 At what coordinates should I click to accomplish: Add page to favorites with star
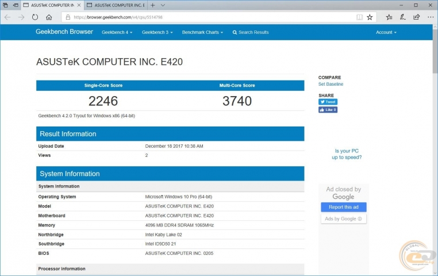370,17
